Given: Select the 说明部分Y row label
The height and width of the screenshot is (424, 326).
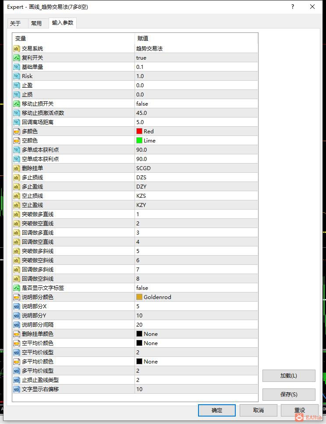Looking at the screenshot, I should [x=34, y=316].
